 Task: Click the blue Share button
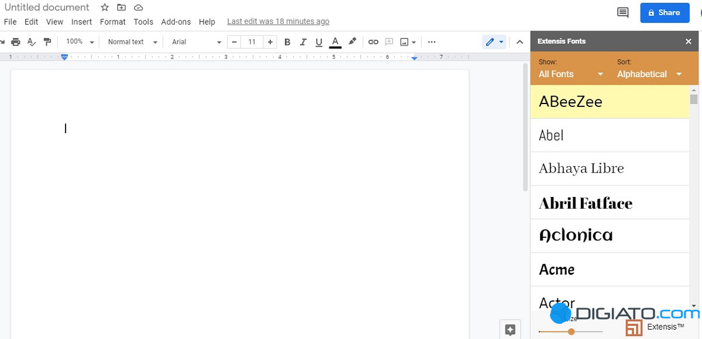[x=665, y=12]
